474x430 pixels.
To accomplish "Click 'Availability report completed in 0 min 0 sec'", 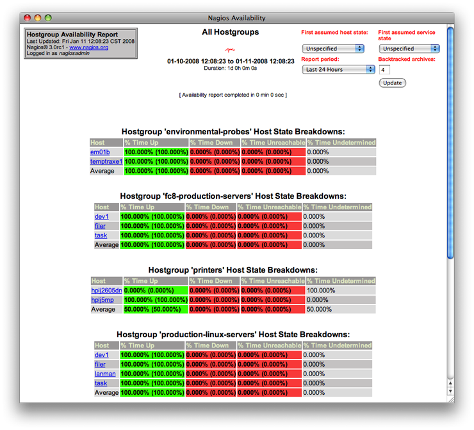I will pos(233,95).
